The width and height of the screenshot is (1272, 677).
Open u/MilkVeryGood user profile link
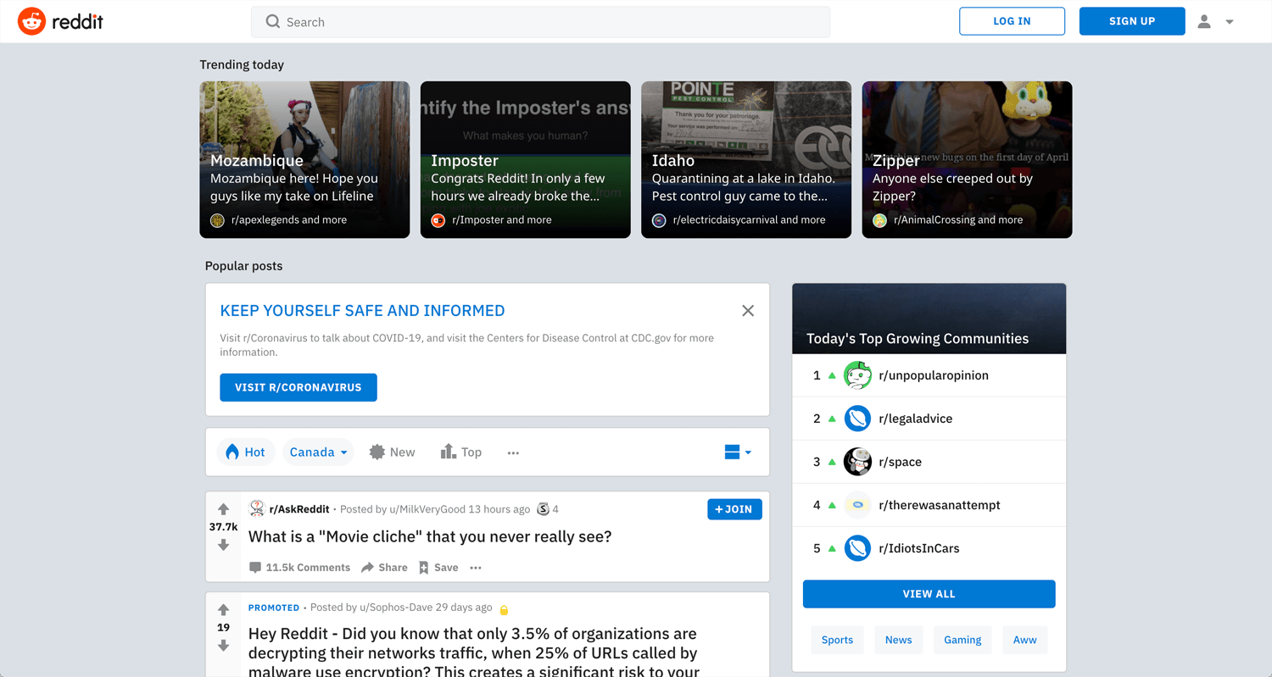click(x=427, y=509)
